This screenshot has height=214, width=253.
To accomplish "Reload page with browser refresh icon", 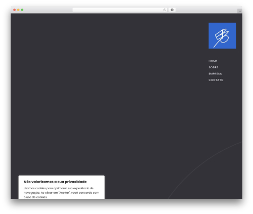I will tap(164, 10).
